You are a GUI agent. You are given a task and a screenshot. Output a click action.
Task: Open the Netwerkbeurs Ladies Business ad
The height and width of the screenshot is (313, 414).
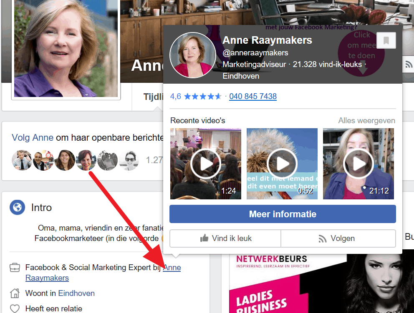322,283
